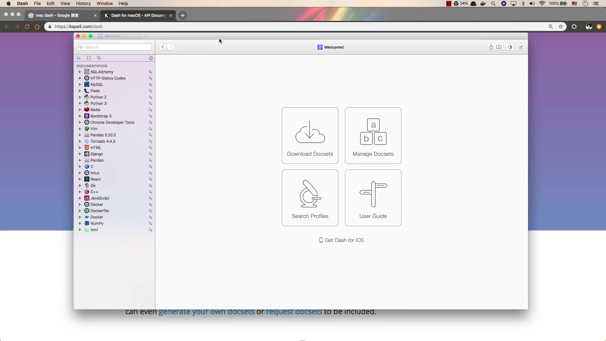Select Pandas docset without version

tap(114, 160)
